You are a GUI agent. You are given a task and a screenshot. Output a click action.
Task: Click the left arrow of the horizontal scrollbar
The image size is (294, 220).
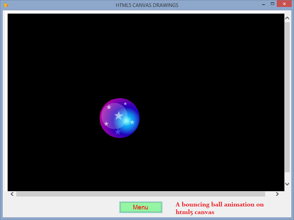tap(12, 194)
